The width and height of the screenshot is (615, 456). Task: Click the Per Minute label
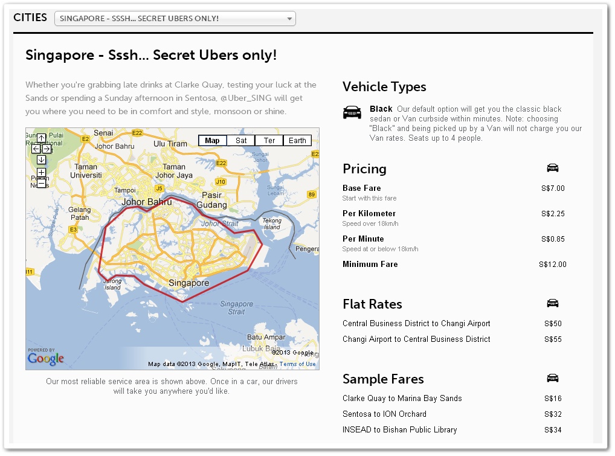point(363,239)
